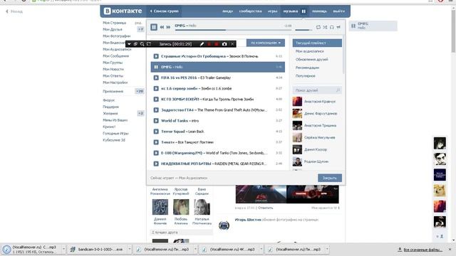Image resolution: width=456 pixels, height=256 pixels.
Task: Pause the highlighted OMFG – Hello row
Action: (x=156, y=67)
